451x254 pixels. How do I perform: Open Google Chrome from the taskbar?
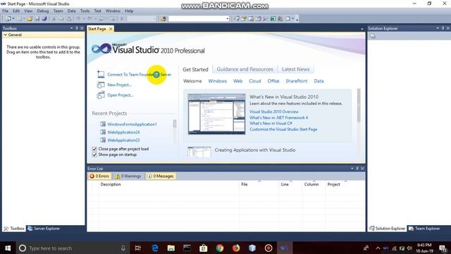point(220,248)
